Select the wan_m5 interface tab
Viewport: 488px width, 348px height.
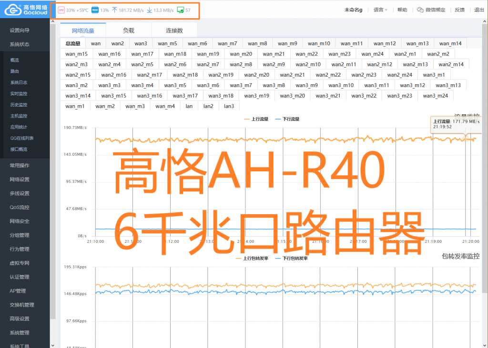167,43
